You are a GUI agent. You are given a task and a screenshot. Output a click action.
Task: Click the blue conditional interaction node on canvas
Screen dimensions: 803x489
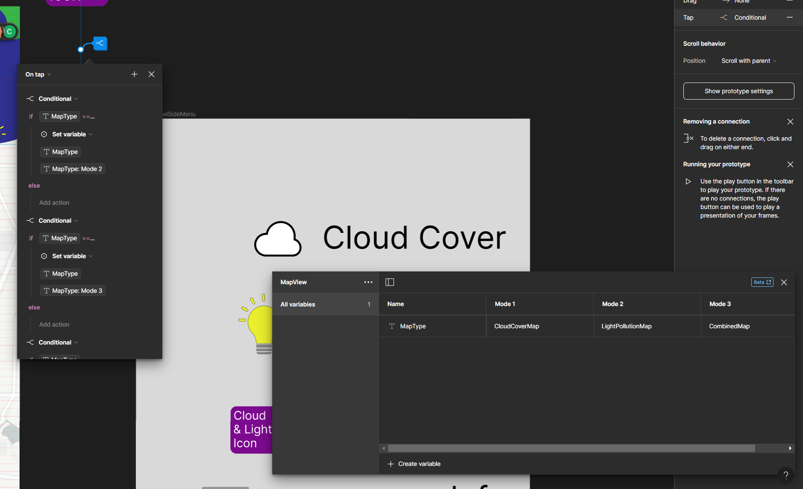point(100,43)
